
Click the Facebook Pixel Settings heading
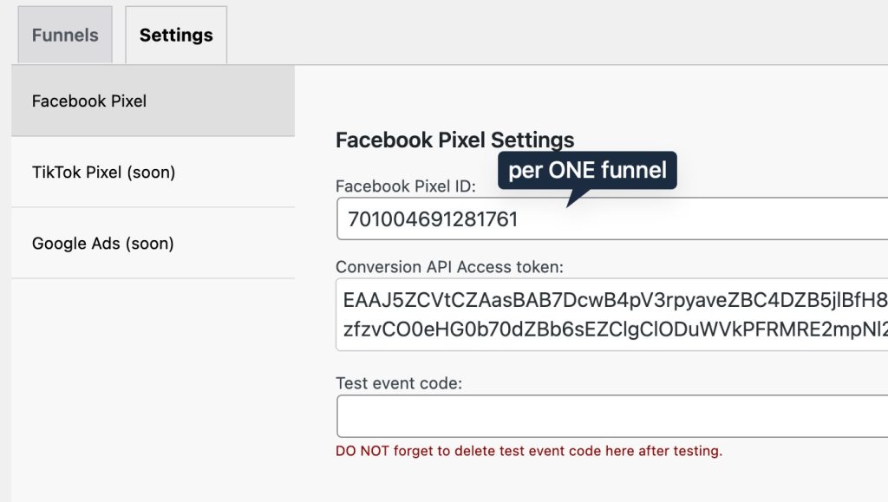point(454,140)
